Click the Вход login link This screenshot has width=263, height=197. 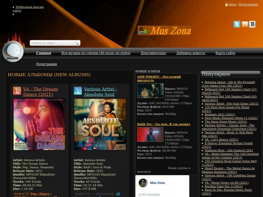point(232,4)
